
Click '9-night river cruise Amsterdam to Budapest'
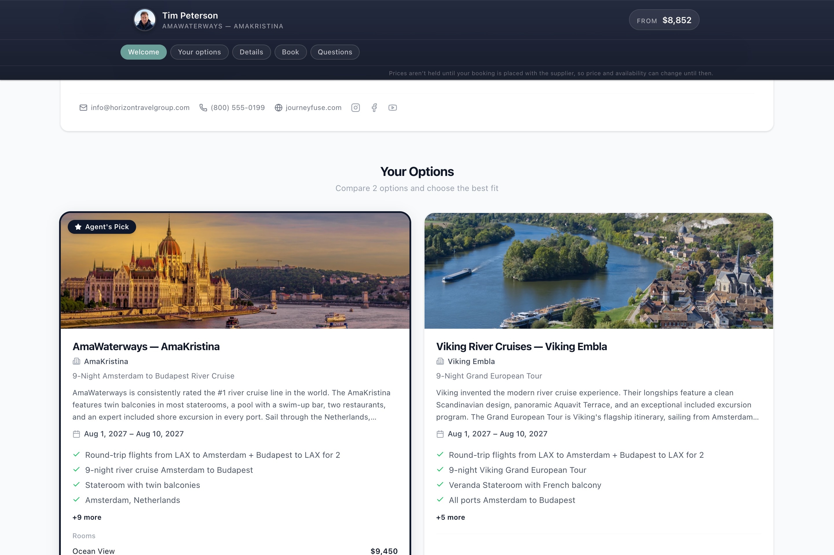(x=169, y=470)
